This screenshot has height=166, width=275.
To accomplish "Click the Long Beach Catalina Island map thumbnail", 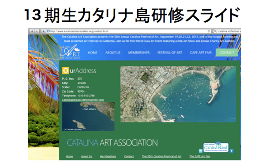I will click(x=88, y=116).
